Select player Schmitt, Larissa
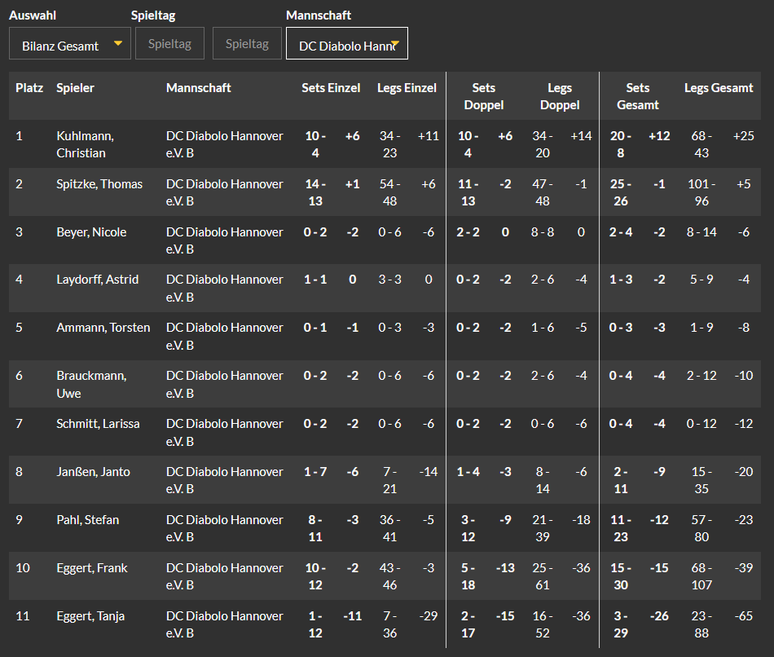774x657 pixels. 98,424
